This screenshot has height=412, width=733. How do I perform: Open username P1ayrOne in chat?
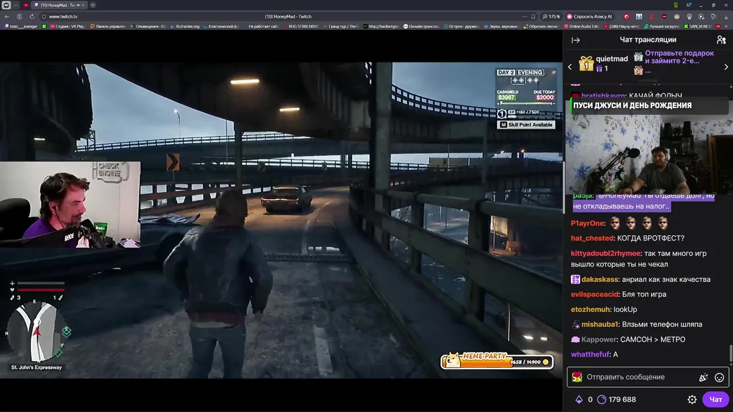[588, 223]
